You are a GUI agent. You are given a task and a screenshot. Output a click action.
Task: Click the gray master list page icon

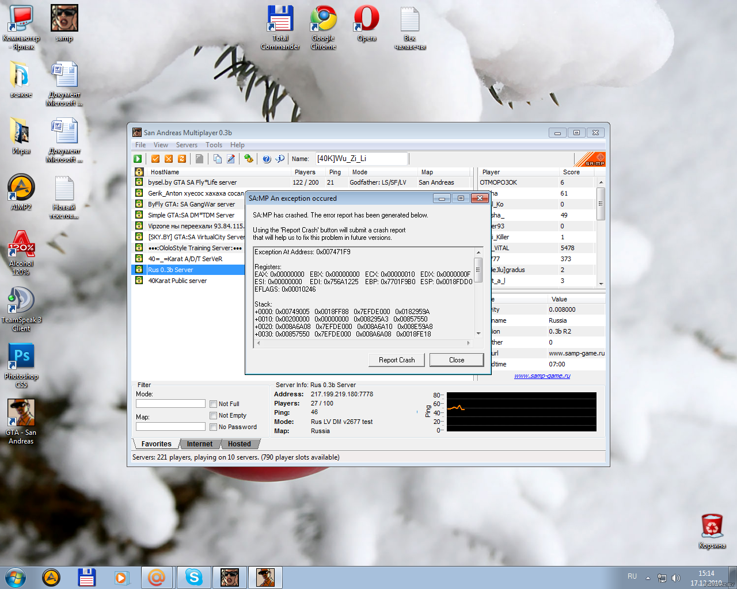[x=199, y=159]
